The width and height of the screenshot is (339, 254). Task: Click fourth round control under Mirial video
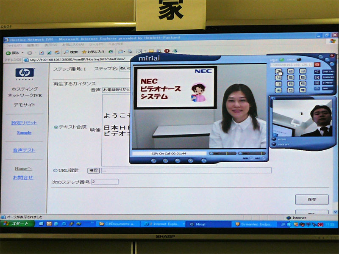coord(190,160)
